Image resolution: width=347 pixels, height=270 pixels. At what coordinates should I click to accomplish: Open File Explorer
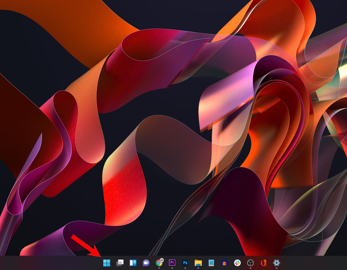(198, 263)
